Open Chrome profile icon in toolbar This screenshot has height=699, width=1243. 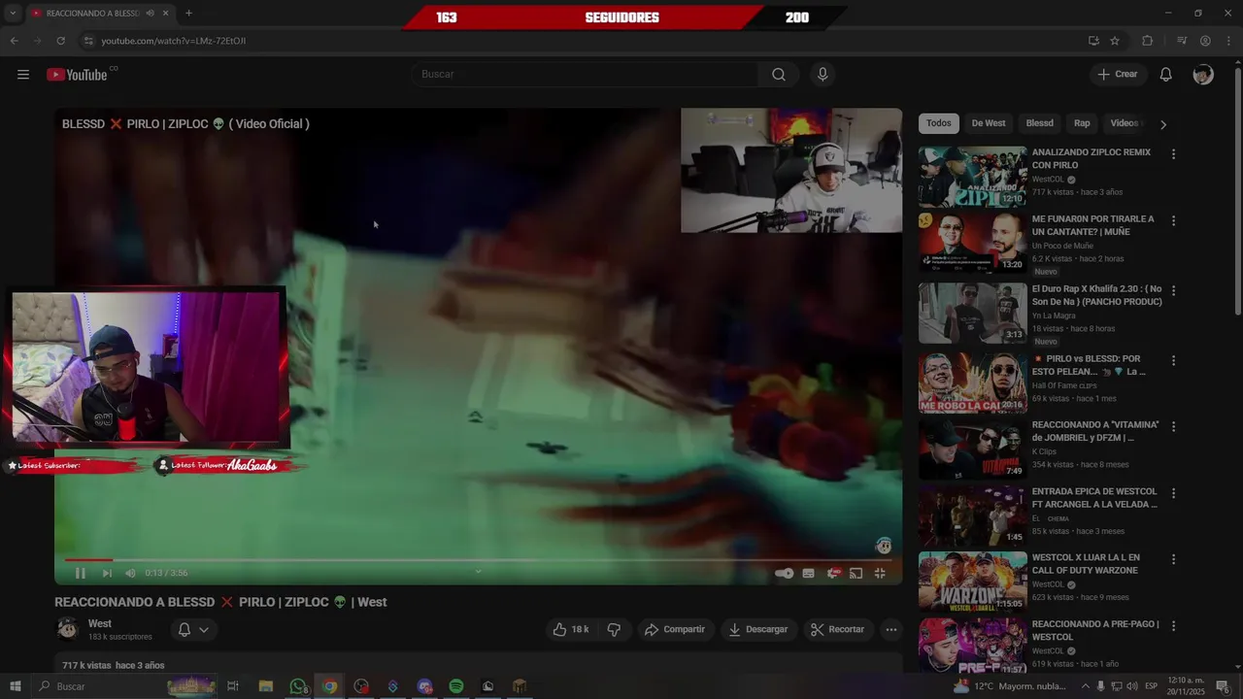click(1205, 41)
